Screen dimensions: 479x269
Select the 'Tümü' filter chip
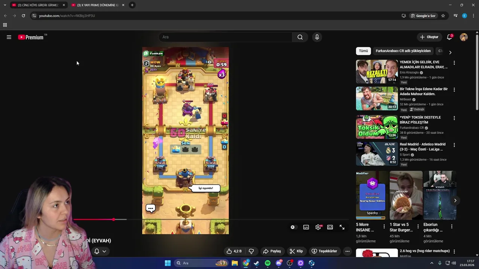pyautogui.click(x=363, y=51)
